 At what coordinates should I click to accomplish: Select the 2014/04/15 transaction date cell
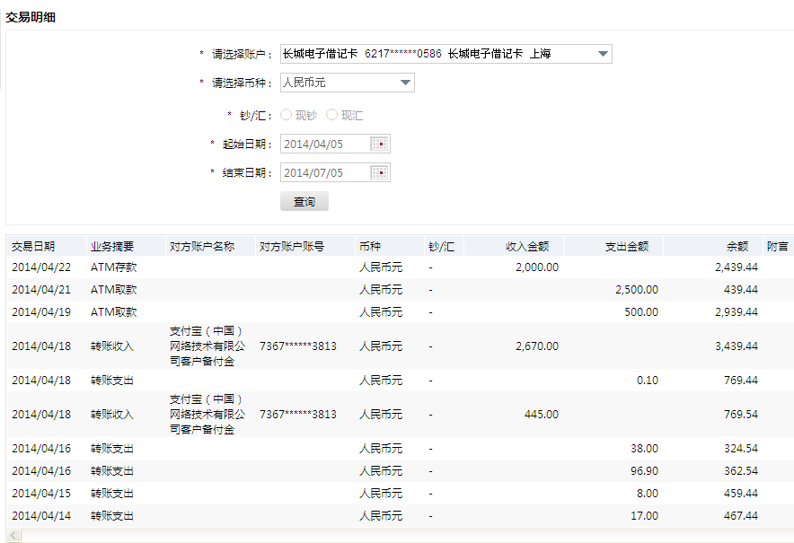(41, 493)
